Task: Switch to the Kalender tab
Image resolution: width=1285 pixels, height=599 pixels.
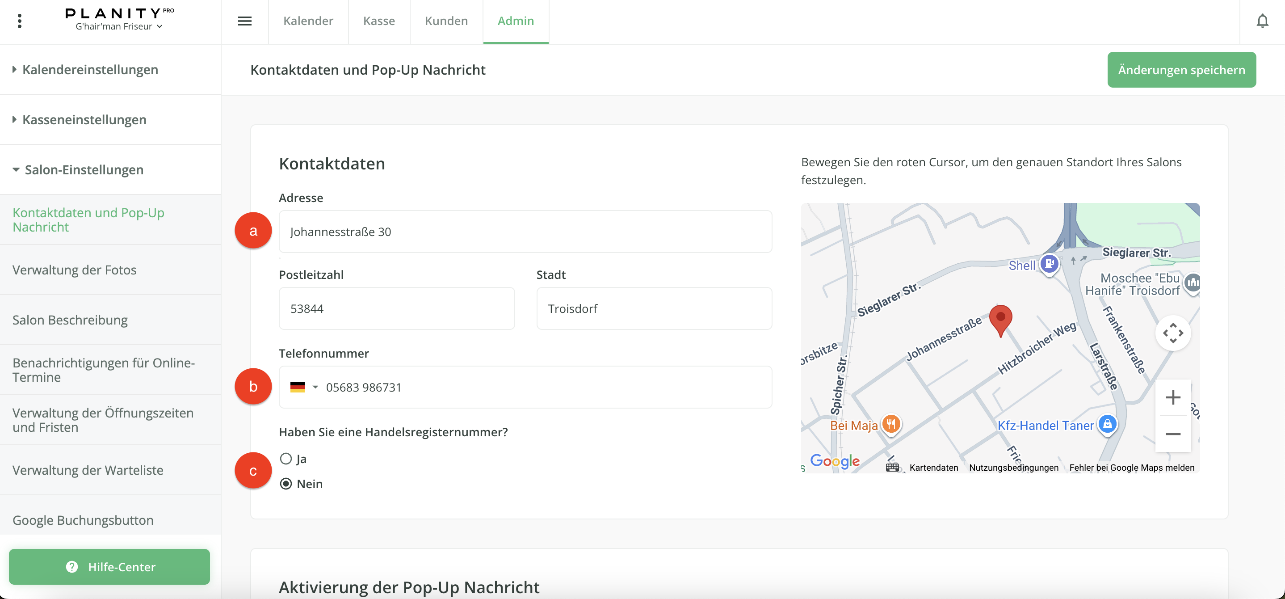Action: pos(308,21)
